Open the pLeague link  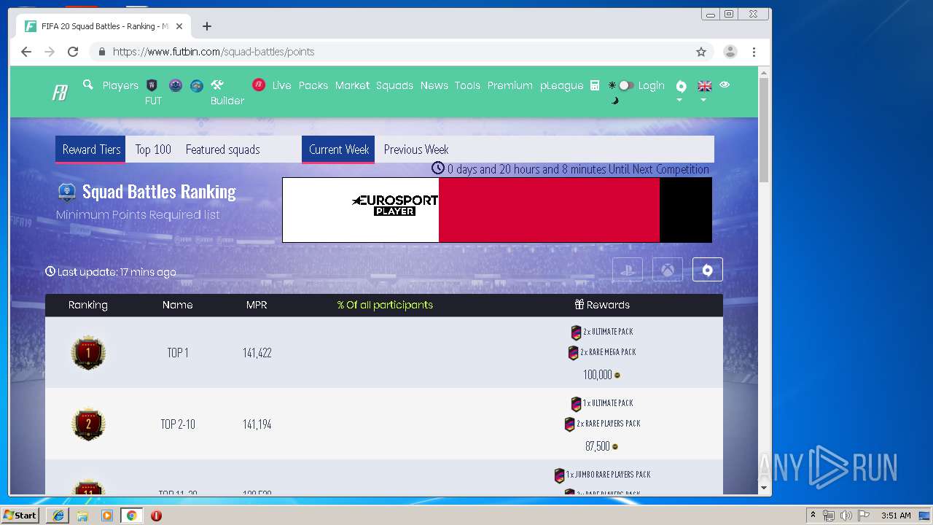(561, 85)
